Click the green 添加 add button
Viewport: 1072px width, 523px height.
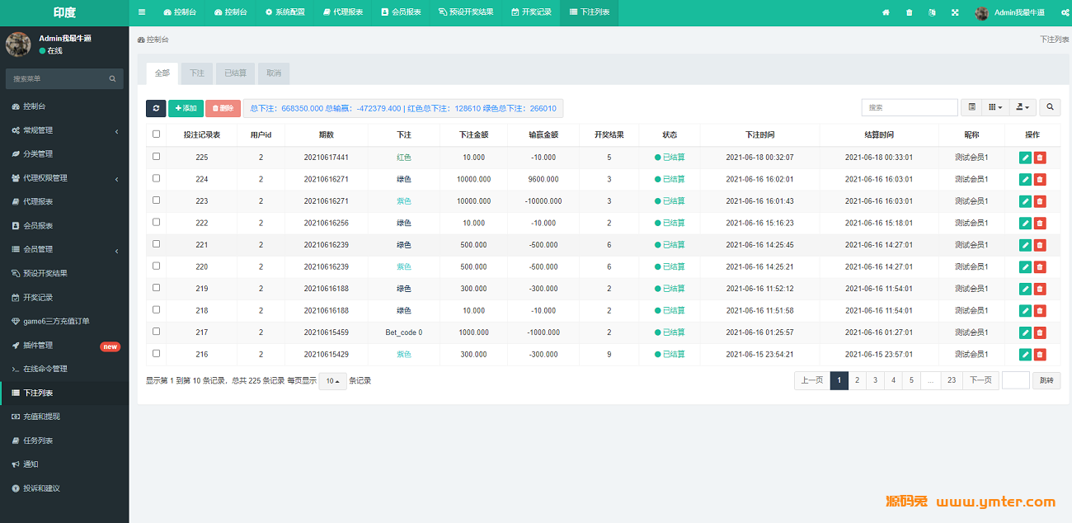(186, 108)
